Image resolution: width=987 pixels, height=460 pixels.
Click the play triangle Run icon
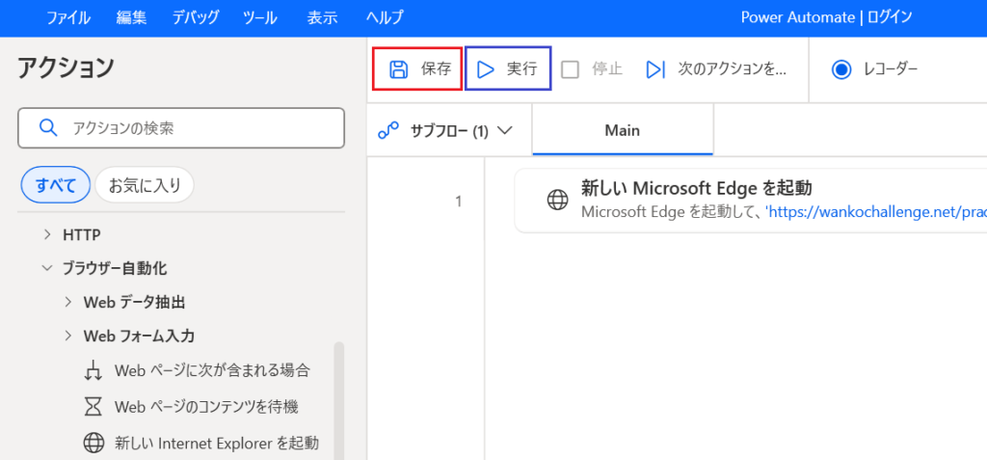[x=486, y=69]
